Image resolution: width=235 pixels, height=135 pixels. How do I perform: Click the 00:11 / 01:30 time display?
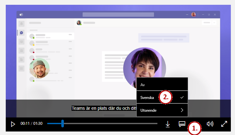[32, 124]
